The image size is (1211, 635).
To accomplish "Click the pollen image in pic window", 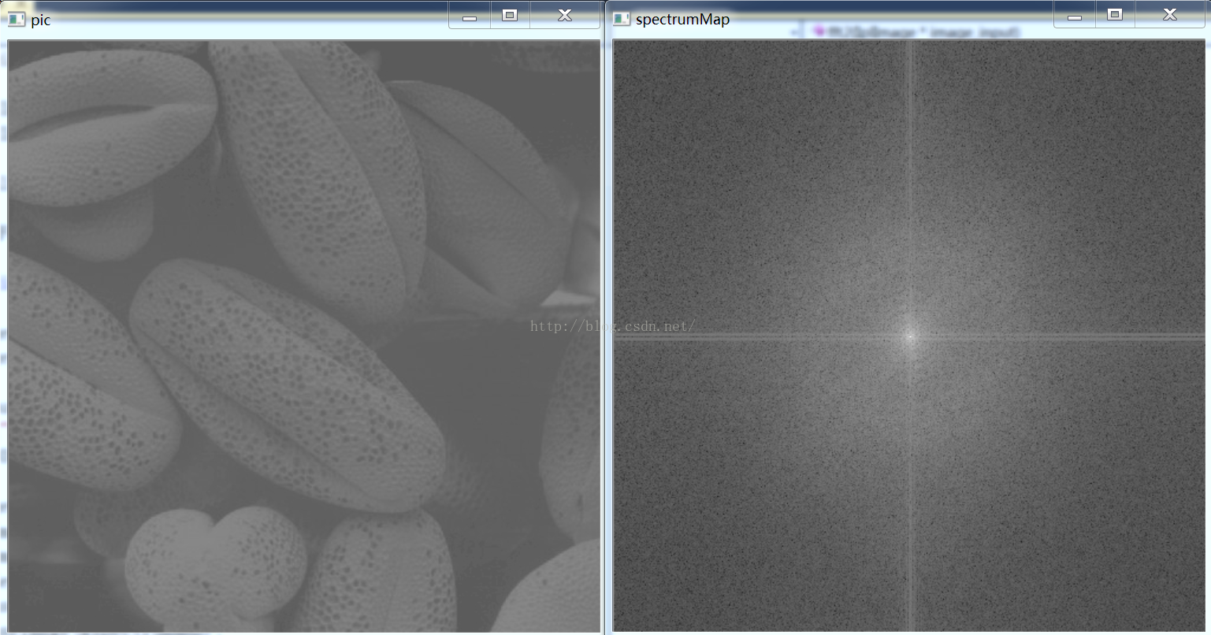I will [x=304, y=336].
